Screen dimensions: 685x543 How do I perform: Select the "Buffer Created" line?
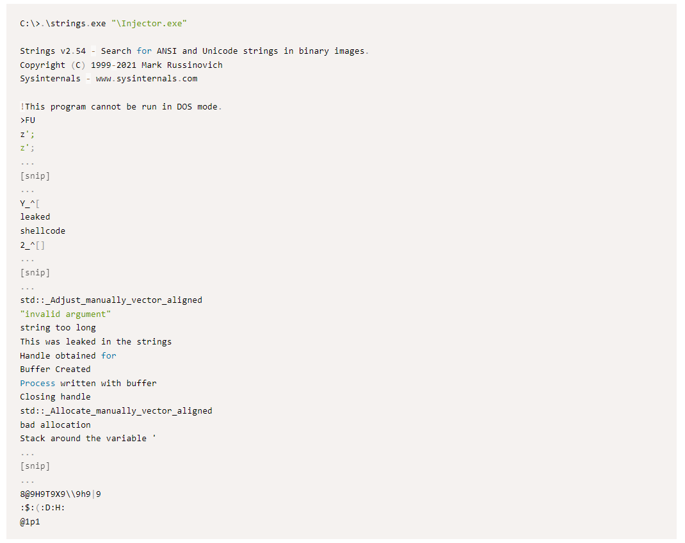(55, 369)
